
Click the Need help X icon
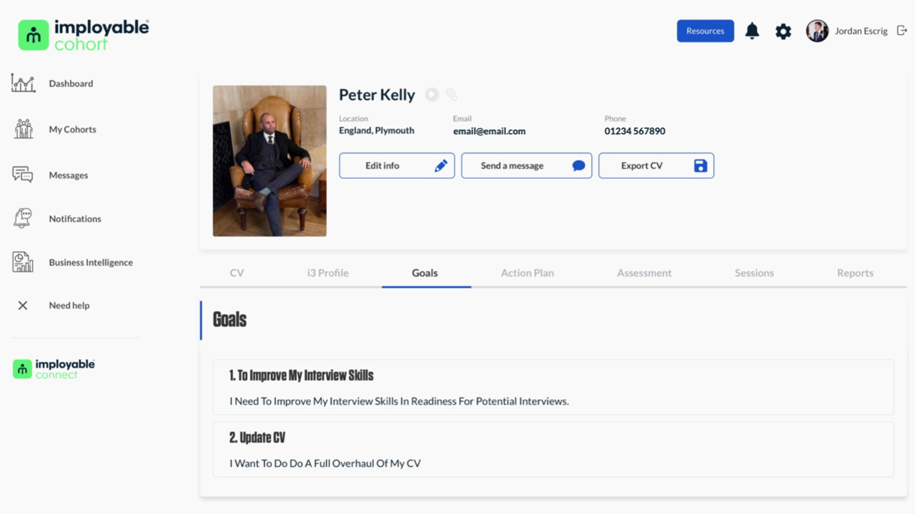click(x=23, y=306)
